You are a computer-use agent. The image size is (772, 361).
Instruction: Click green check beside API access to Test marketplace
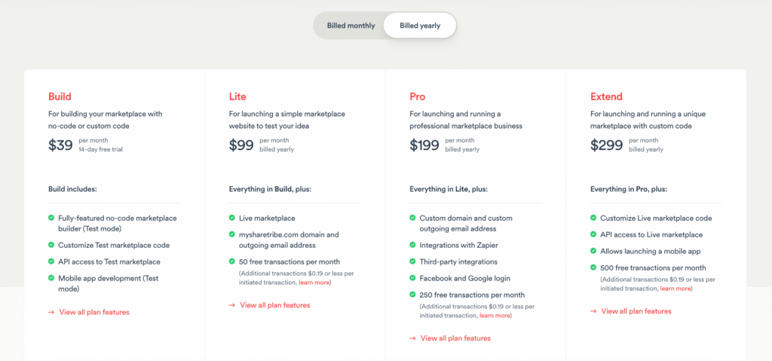[51, 262]
